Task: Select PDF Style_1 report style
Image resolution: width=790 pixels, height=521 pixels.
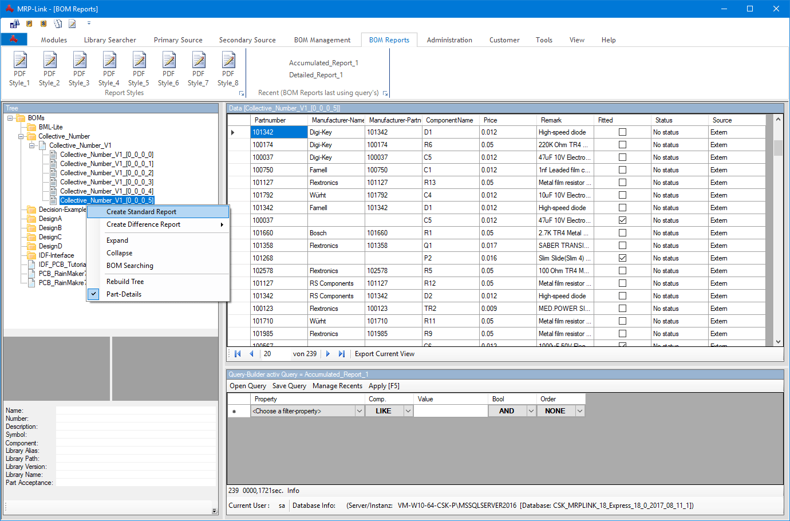Action: [19, 69]
